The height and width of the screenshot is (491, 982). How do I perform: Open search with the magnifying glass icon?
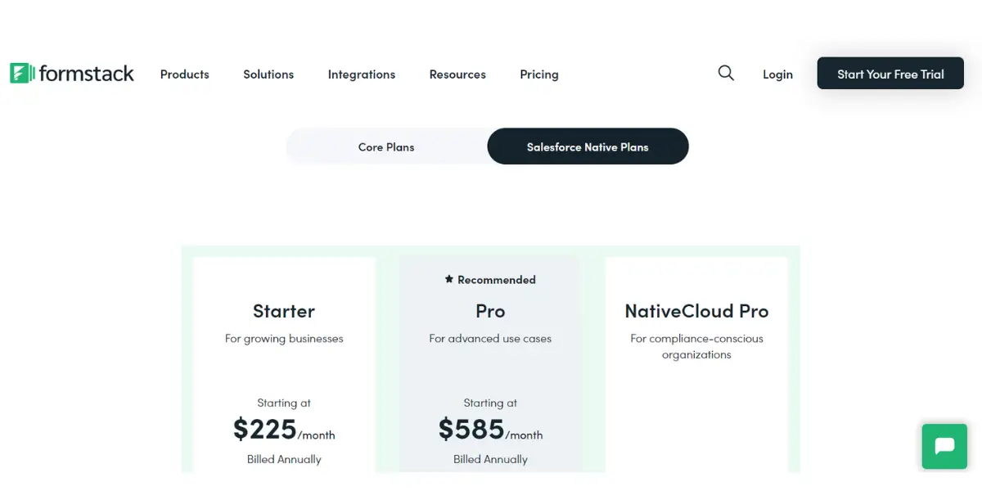[x=726, y=73]
